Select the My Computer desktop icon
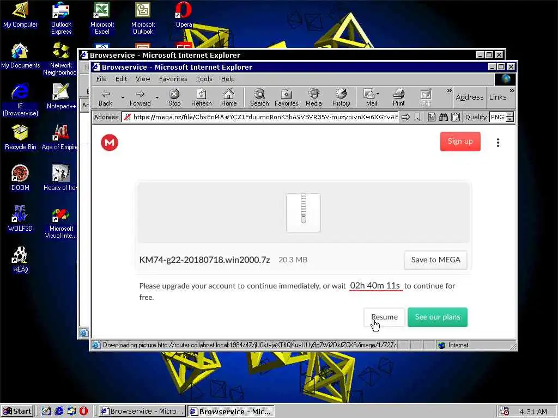This screenshot has height=418, width=558. [x=20, y=15]
